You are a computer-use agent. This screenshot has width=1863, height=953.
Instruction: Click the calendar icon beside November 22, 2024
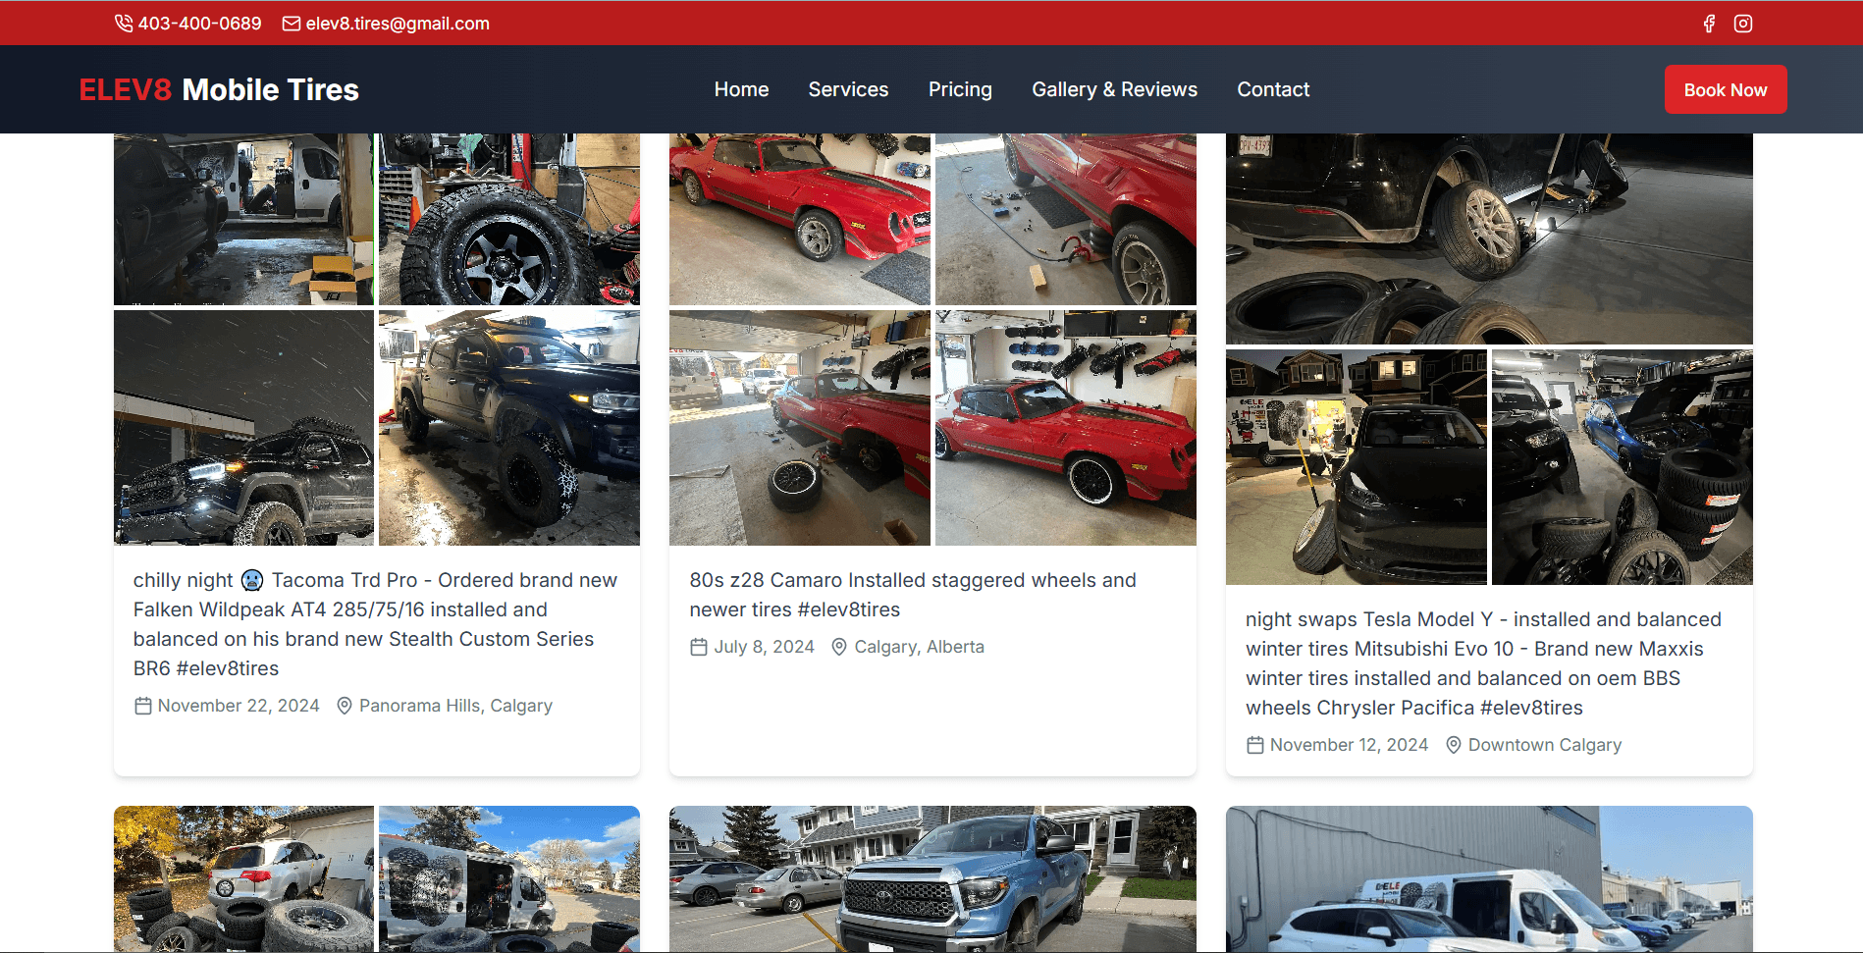click(x=143, y=706)
